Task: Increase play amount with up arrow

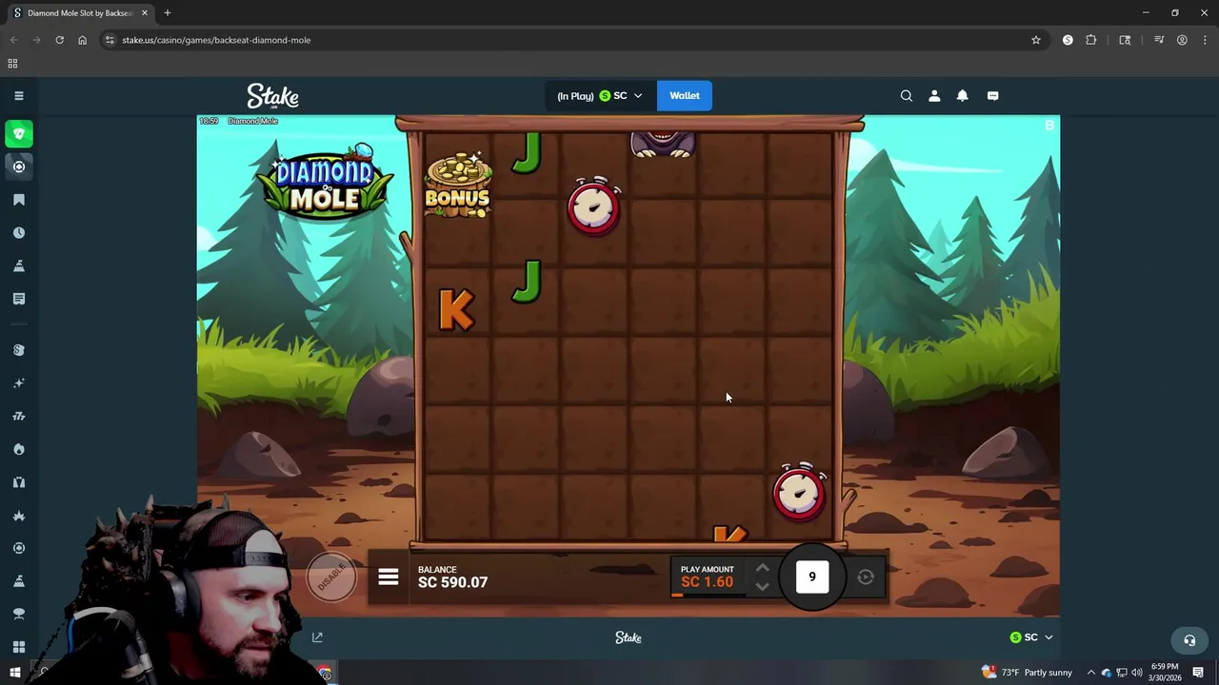Action: pyautogui.click(x=762, y=568)
